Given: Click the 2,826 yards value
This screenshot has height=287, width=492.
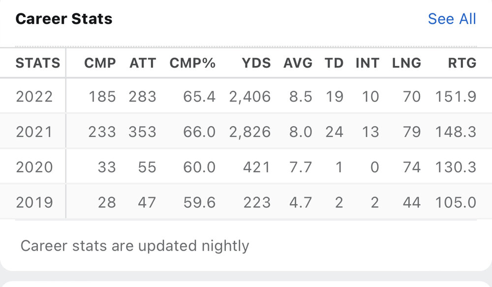Looking at the screenshot, I should pos(249,132).
